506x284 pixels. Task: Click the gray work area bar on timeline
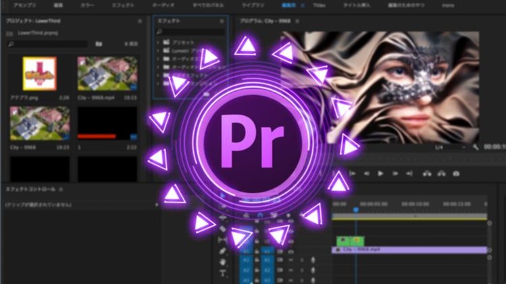click(409, 216)
